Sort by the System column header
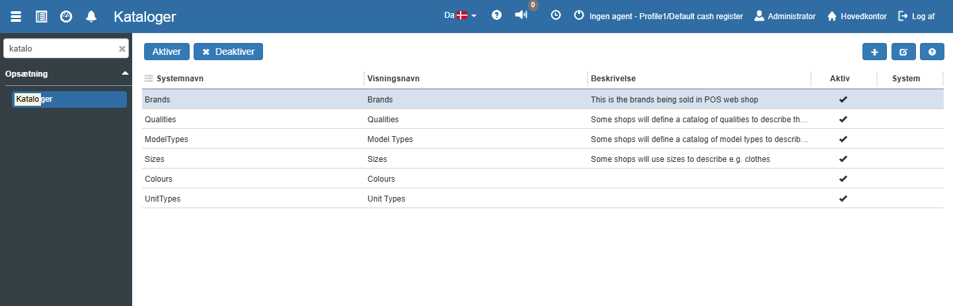Image resolution: width=953 pixels, height=306 pixels. 906,78
